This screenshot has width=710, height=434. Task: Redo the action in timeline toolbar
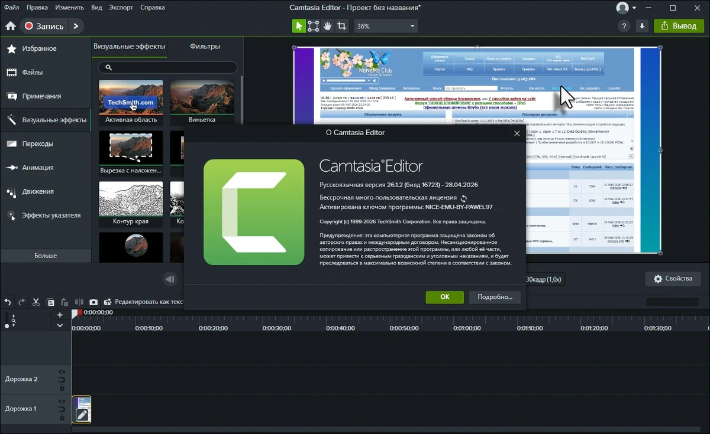pos(22,302)
